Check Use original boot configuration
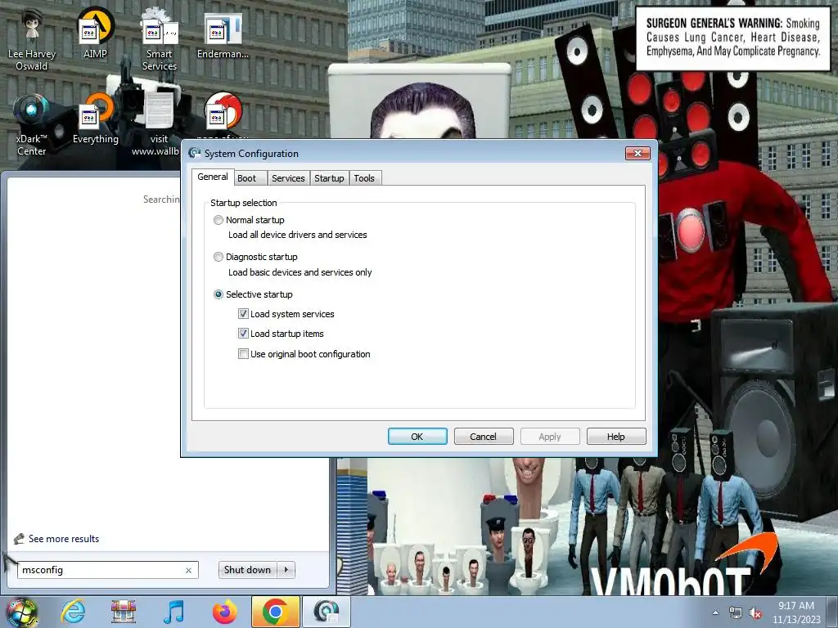 click(x=243, y=354)
